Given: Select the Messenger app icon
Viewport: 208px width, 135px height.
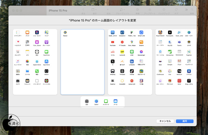Looking at the screenshot, I should coord(141,52).
